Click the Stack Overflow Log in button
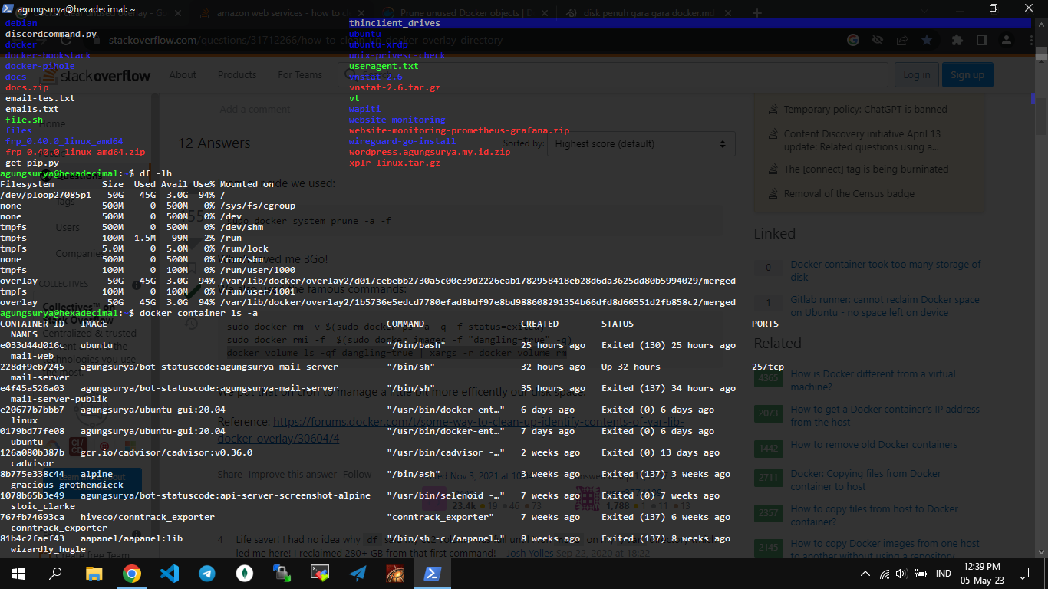1048x589 pixels. 916,75
